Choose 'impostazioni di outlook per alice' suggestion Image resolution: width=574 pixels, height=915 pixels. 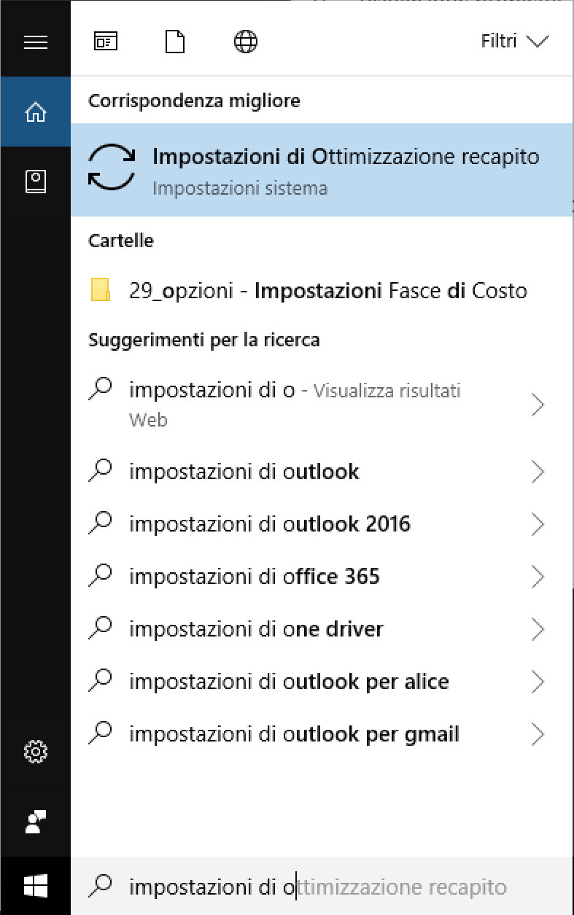click(x=289, y=682)
